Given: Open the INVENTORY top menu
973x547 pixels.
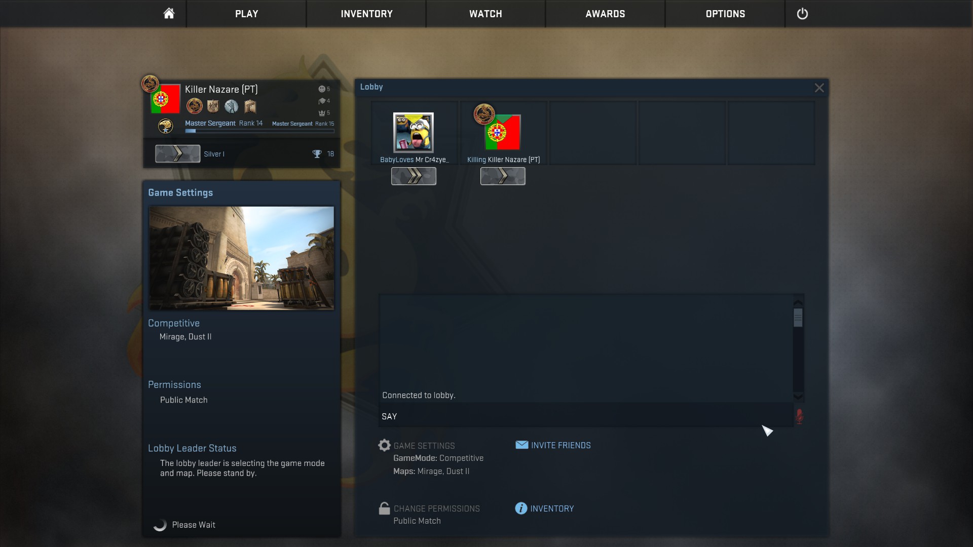Looking at the screenshot, I should coord(366,14).
